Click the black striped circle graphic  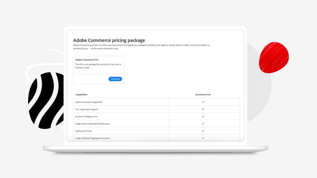[x=46, y=100]
